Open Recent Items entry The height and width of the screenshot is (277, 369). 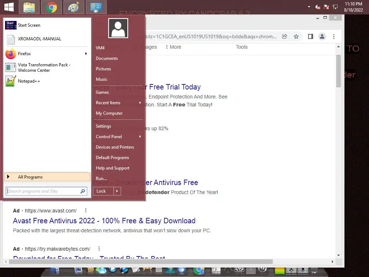click(x=108, y=103)
